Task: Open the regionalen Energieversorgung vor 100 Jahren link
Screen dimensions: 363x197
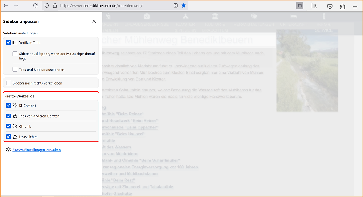Action: [150, 167]
